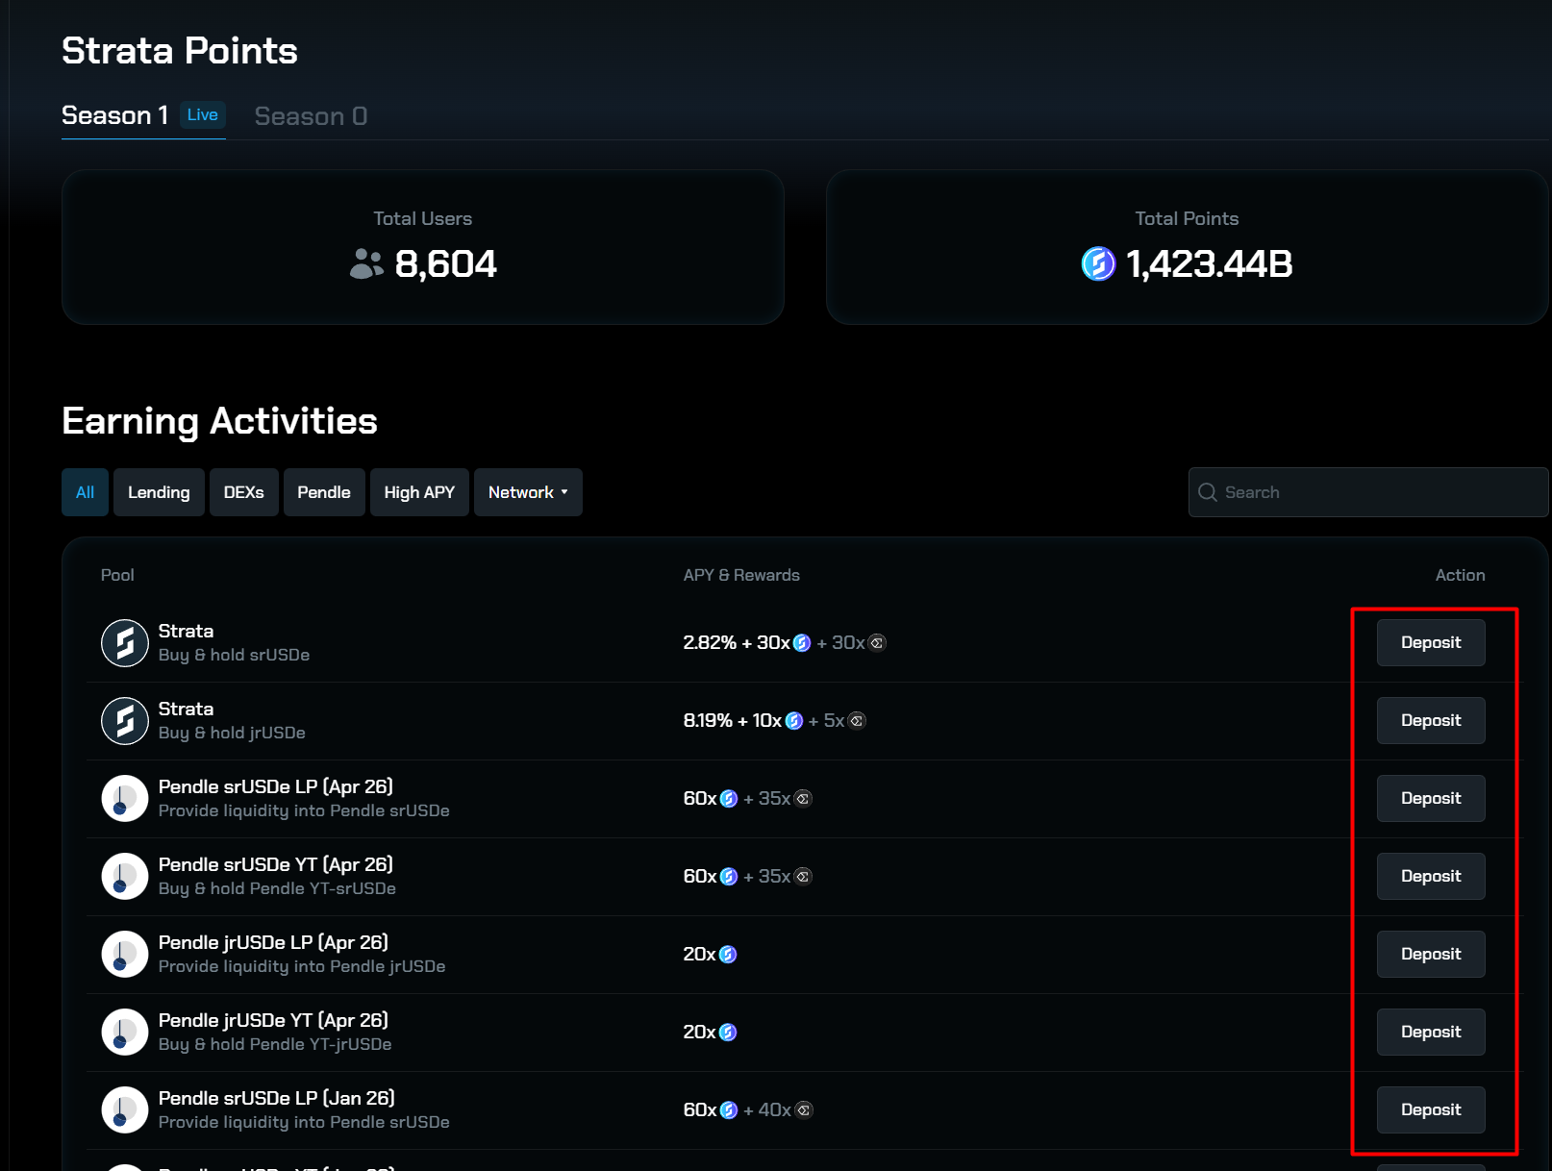Click the Total Users people icon
The width and height of the screenshot is (1552, 1171).
pyautogui.click(x=366, y=263)
